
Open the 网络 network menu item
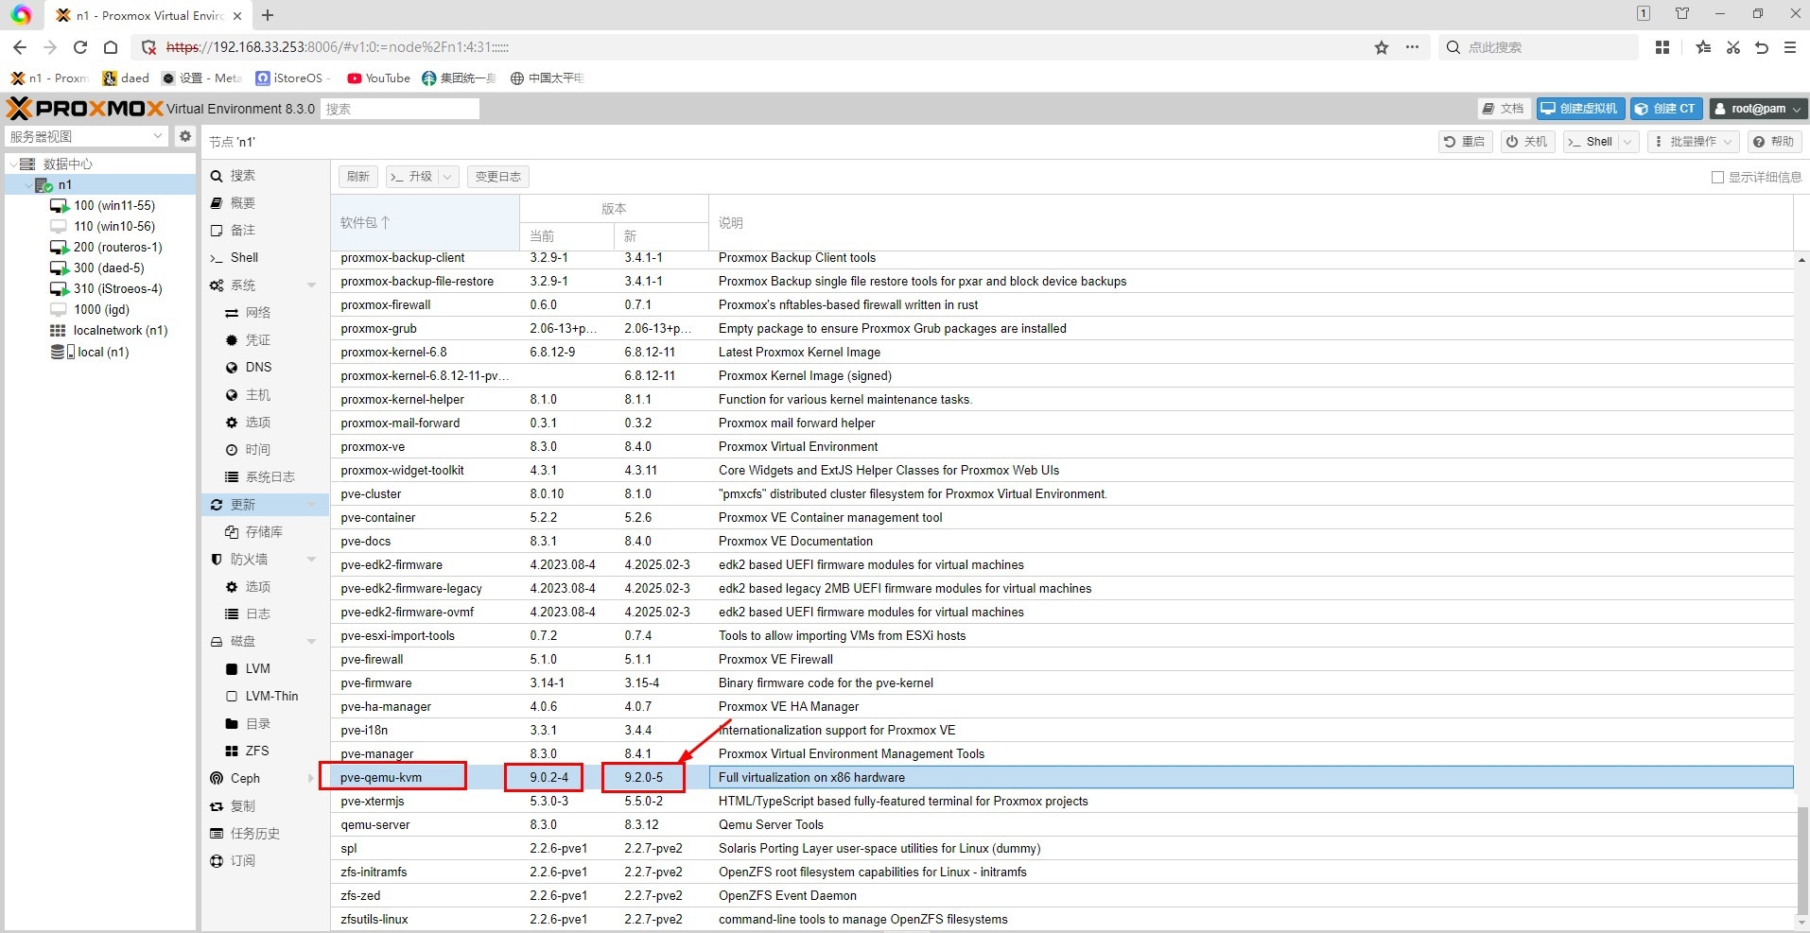tap(257, 313)
